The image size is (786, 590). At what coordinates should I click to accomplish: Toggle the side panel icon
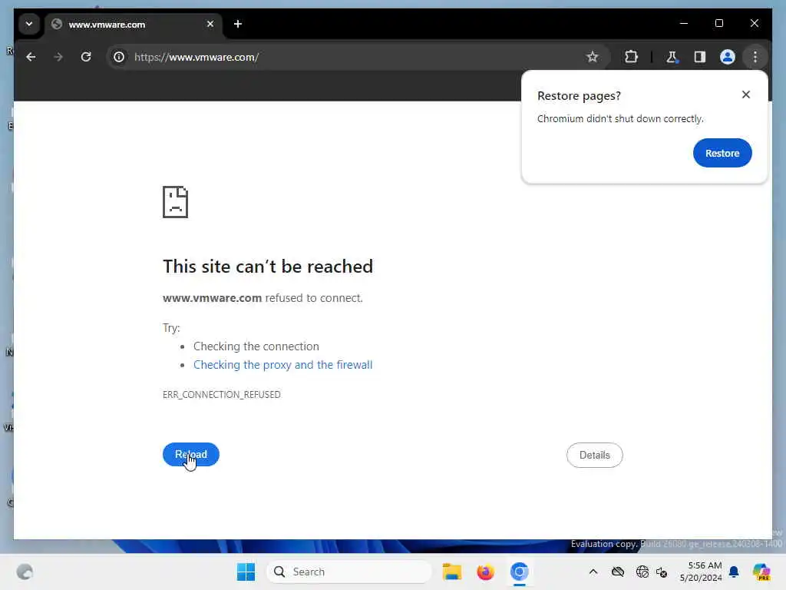[700, 57]
